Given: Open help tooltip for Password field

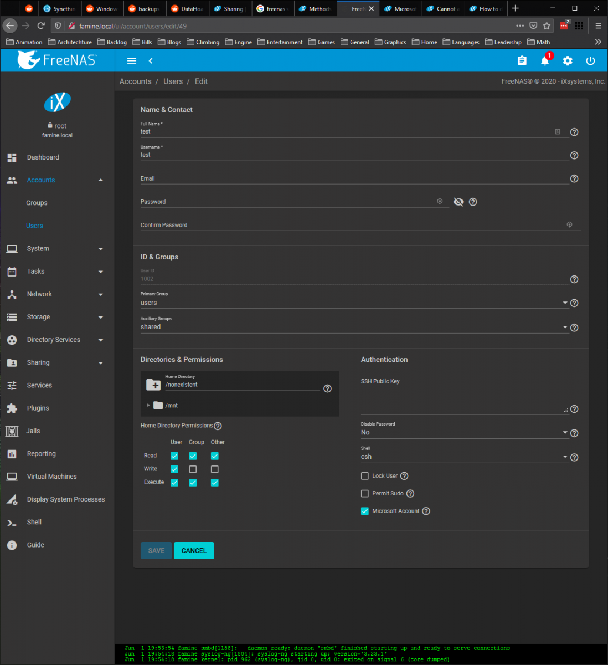Looking at the screenshot, I should coord(473,202).
